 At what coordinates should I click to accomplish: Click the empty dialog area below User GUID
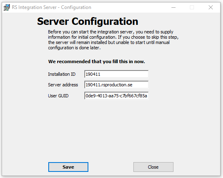pyautogui.click(x=111, y=130)
